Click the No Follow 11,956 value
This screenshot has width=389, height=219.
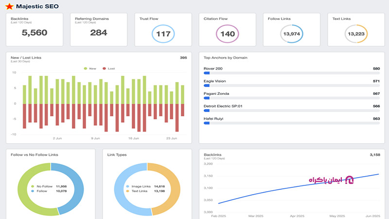click(61, 186)
